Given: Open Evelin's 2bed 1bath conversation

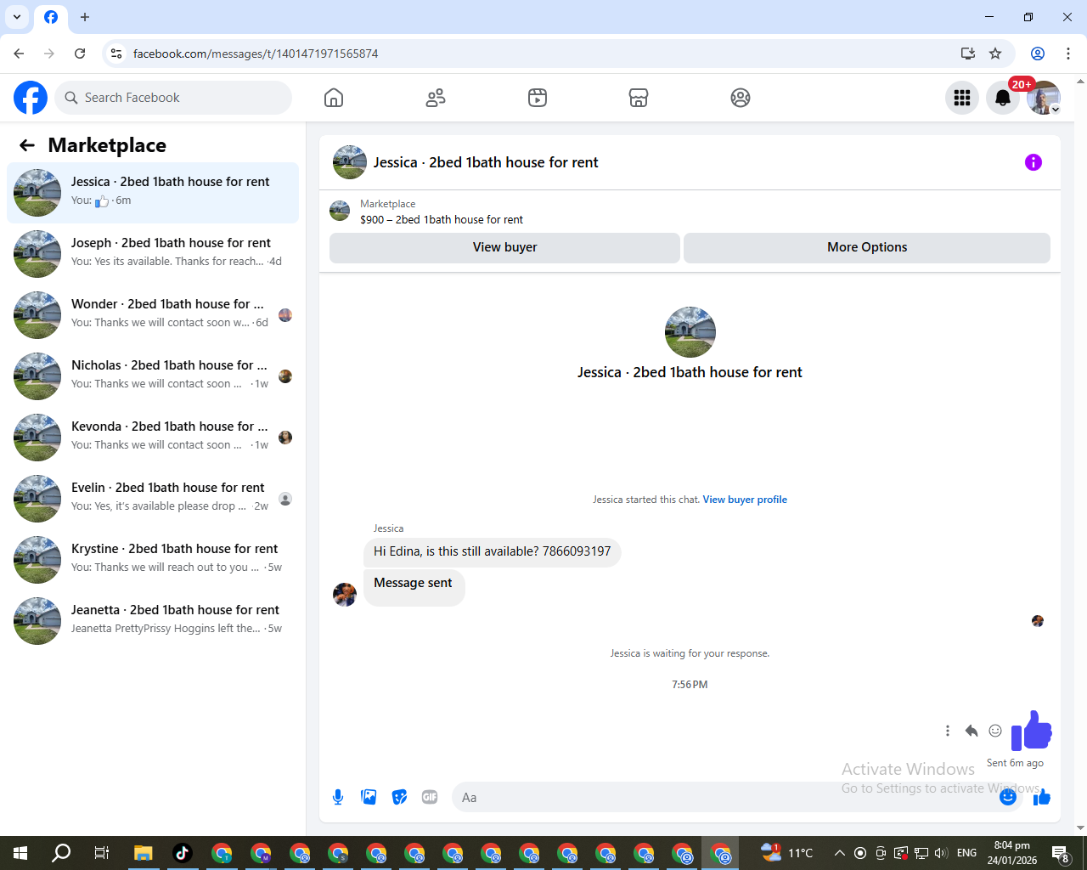Looking at the screenshot, I should coord(153,499).
